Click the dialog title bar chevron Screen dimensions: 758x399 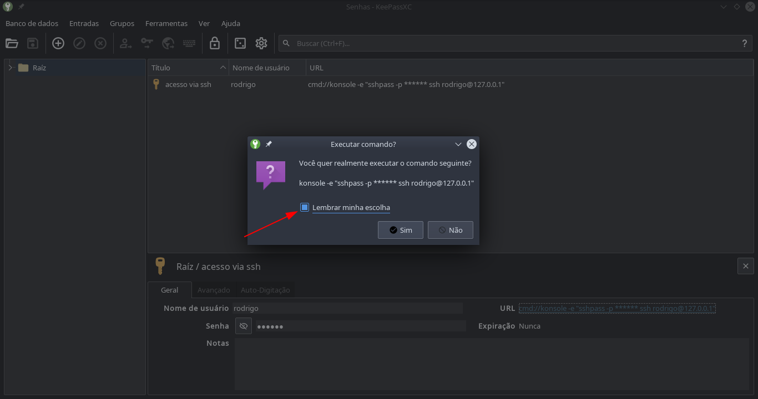click(x=458, y=144)
